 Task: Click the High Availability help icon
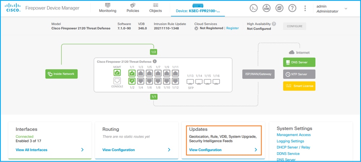(274, 24)
